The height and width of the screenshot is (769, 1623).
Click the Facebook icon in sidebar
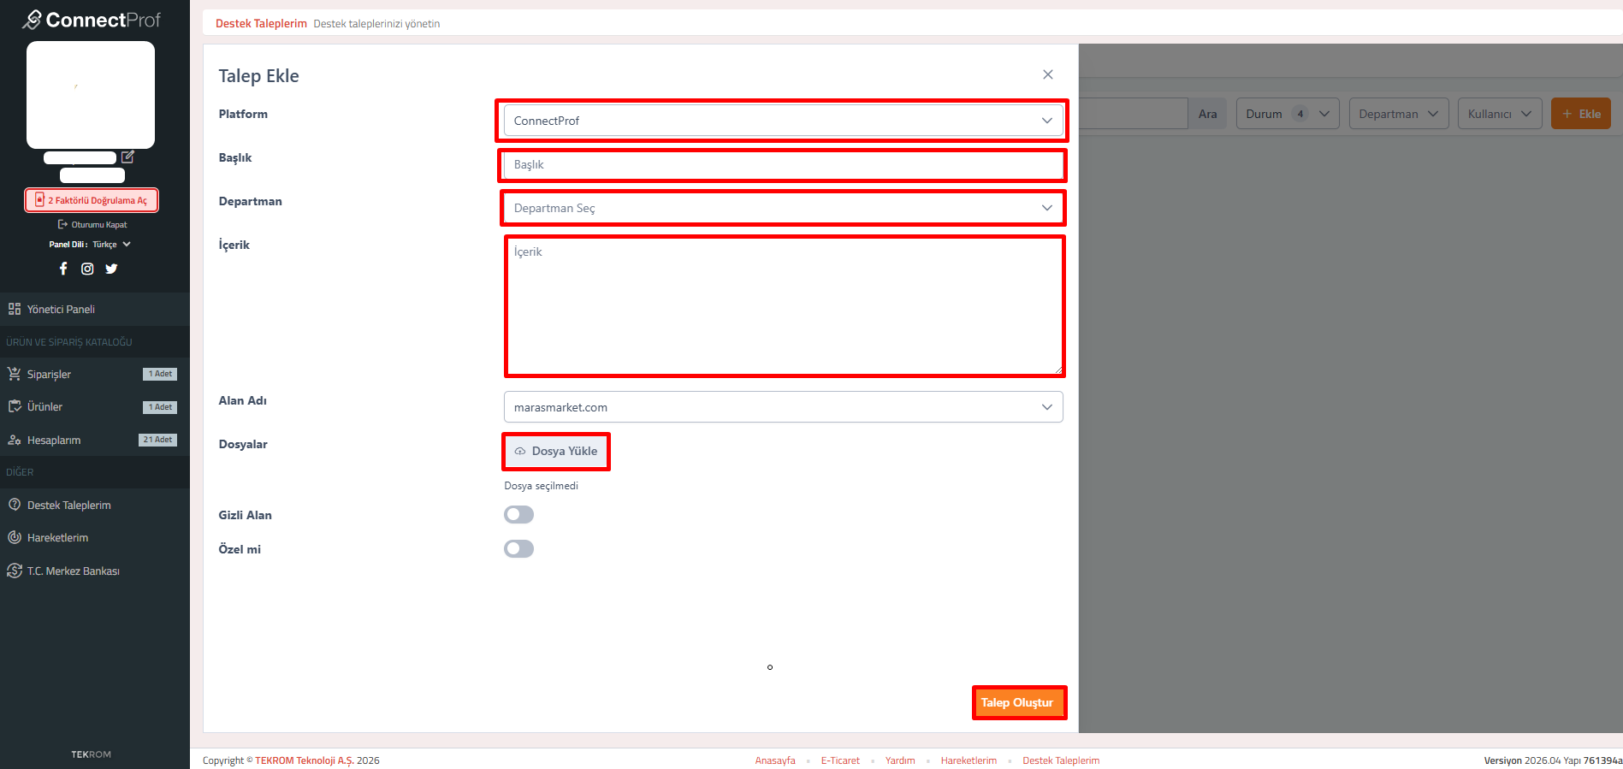click(x=63, y=269)
